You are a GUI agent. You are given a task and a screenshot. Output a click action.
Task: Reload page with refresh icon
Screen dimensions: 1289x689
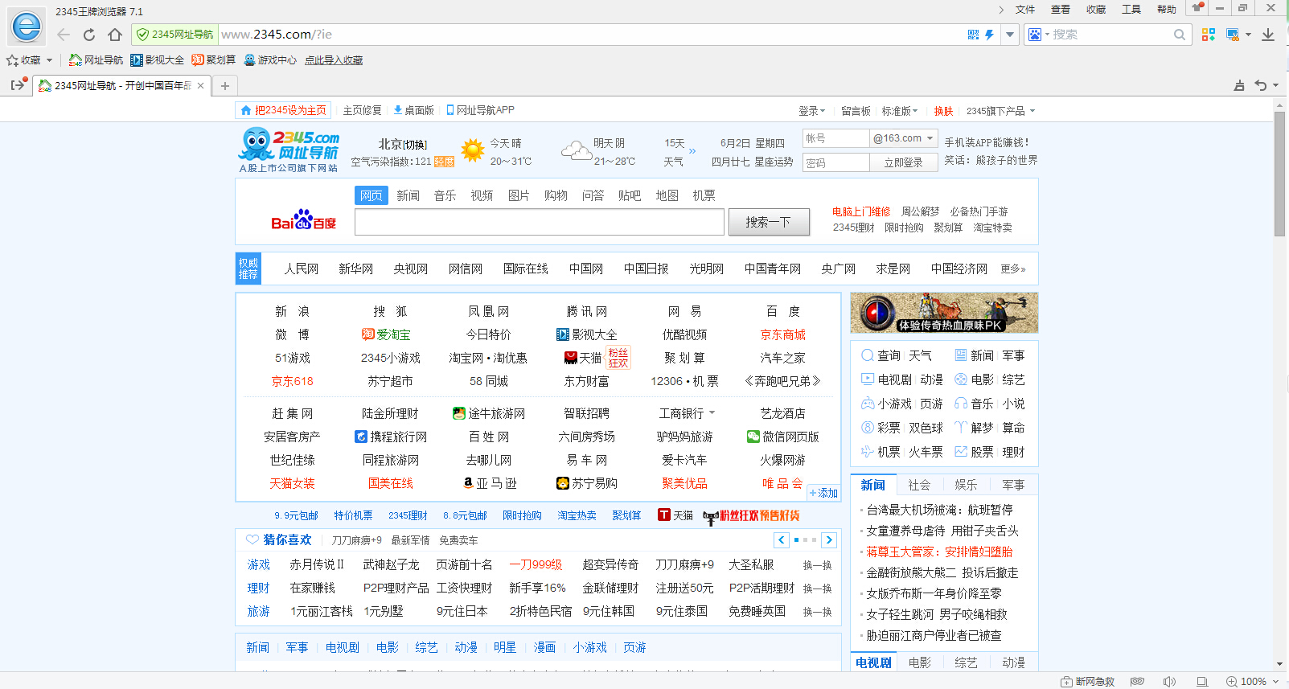(x=89, y=35)
